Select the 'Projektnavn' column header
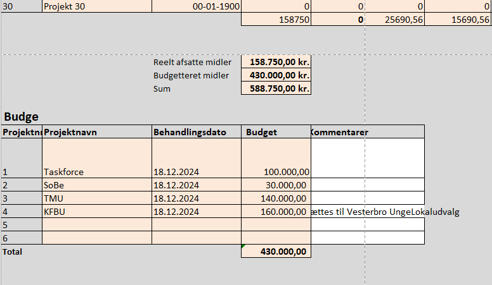Screen dimensions: 492x285 point(97,131)
